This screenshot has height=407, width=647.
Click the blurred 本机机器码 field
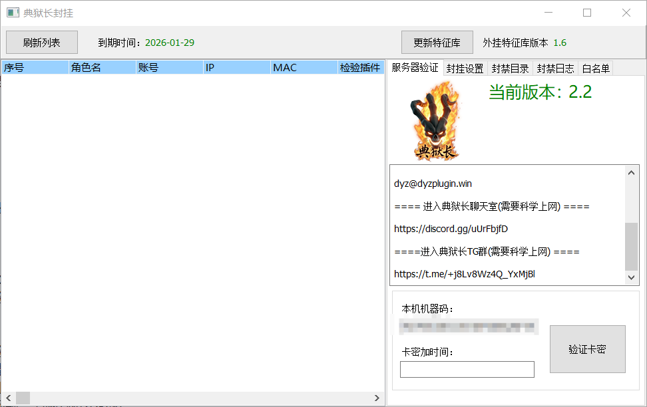coord(467,327)
